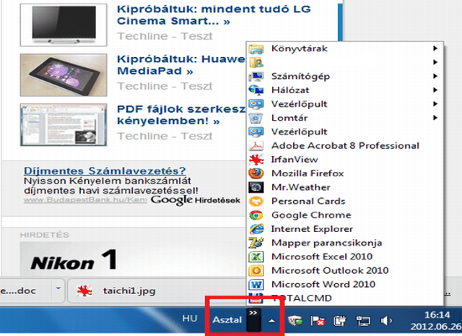Image resolution: width=462 pixels, height=336 pixels.
Task: Expand the Hálózat submenu arrow
Action: [435, 90]
